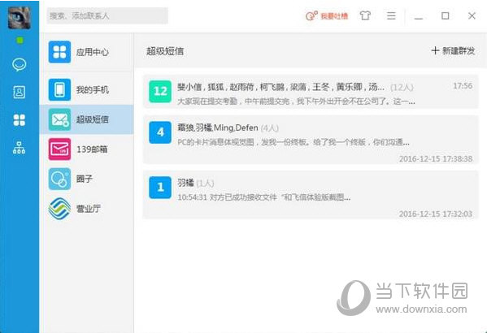Open 139邮箱 mailbox entry
The width and height of the screenshot is (487, 333).
coord(87,149)
